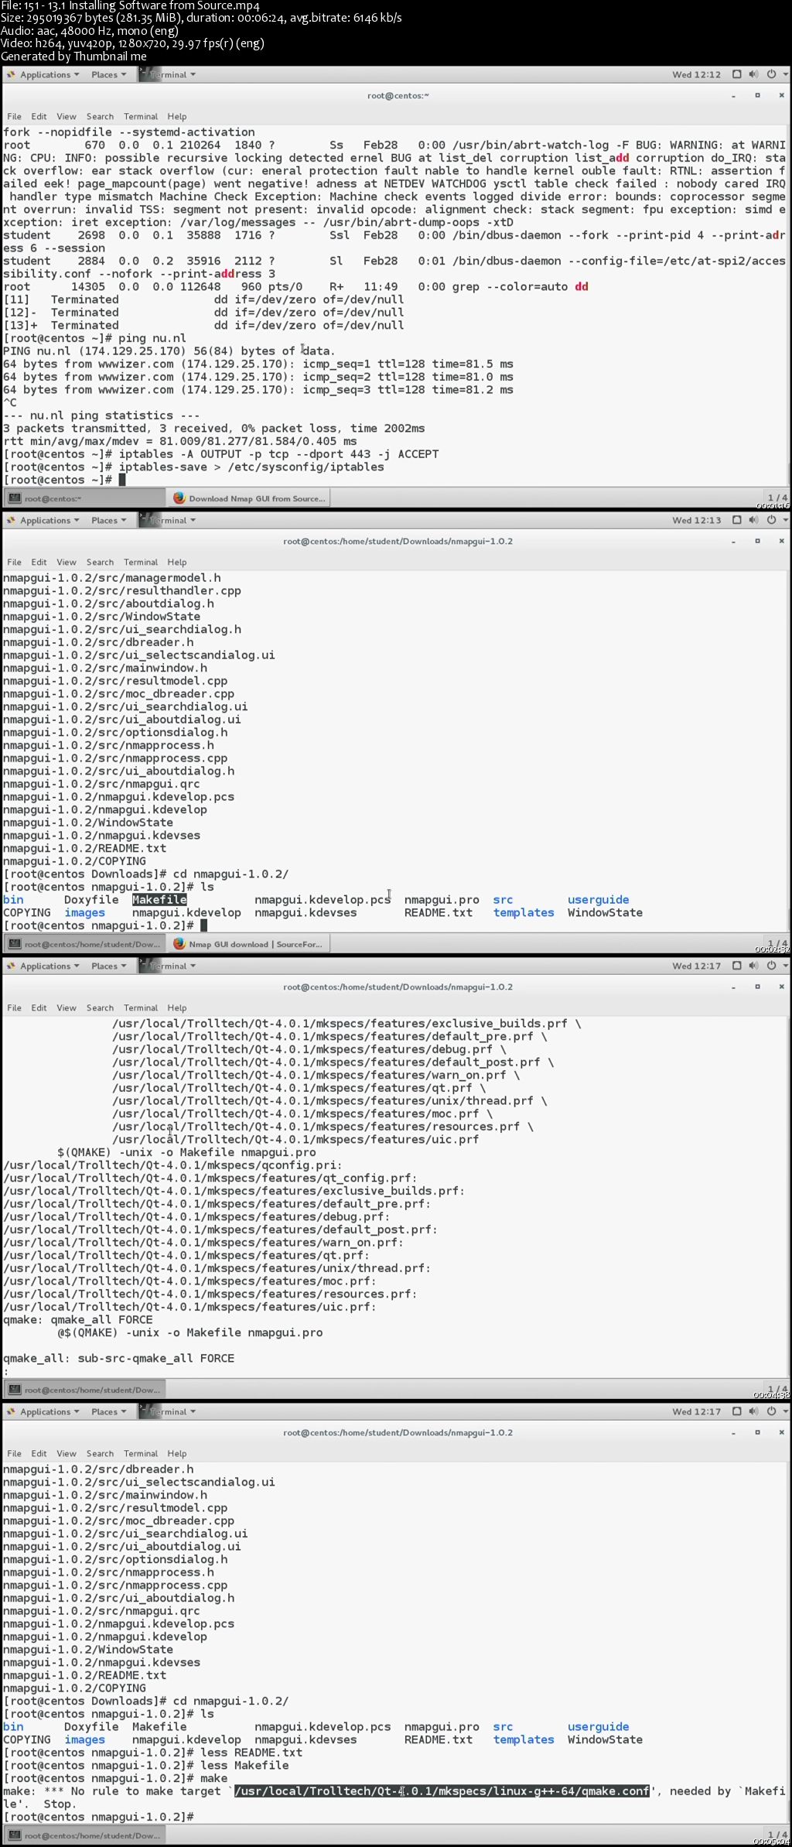This screenshot has height=1847, width=792.
Task: Click 'templates' directory in the 12:13 ls output
Action: pos(524,913)
